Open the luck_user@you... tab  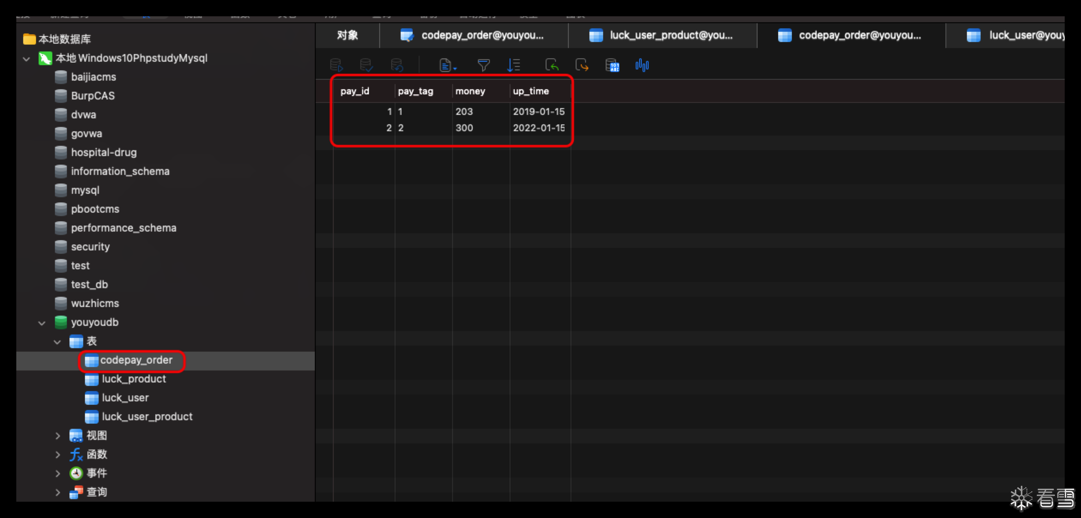(x=1006, y=35)
